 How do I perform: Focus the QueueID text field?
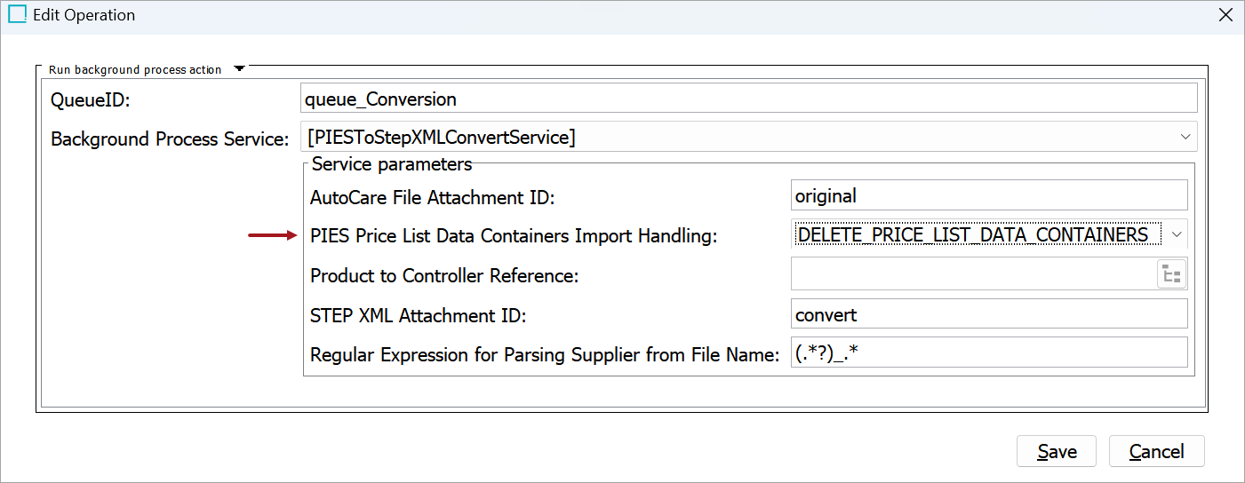[748, 99]
